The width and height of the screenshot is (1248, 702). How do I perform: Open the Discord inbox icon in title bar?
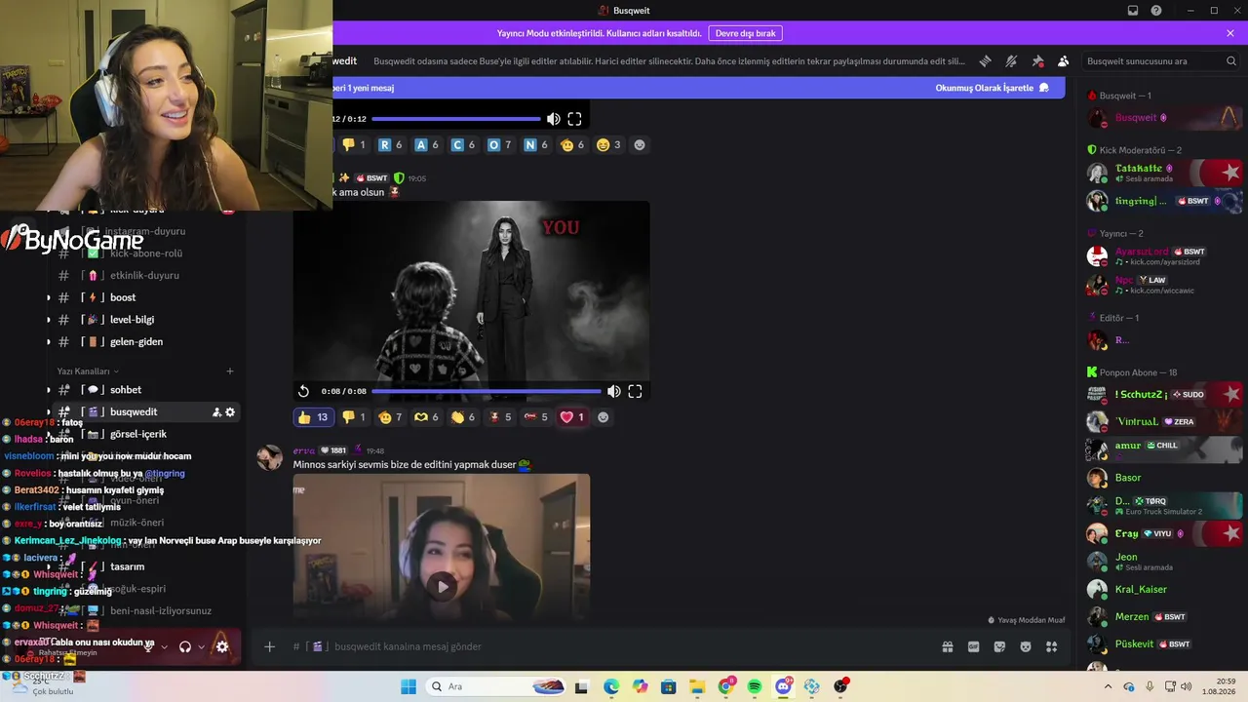[x=1133, y=11]
